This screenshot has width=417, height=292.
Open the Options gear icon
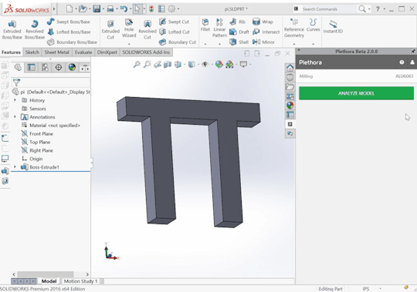(171, 8)
